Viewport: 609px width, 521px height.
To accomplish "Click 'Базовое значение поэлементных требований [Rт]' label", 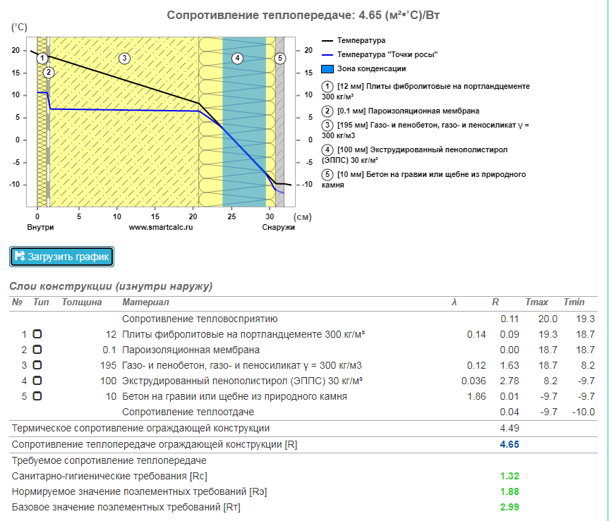I will (126, 507).
